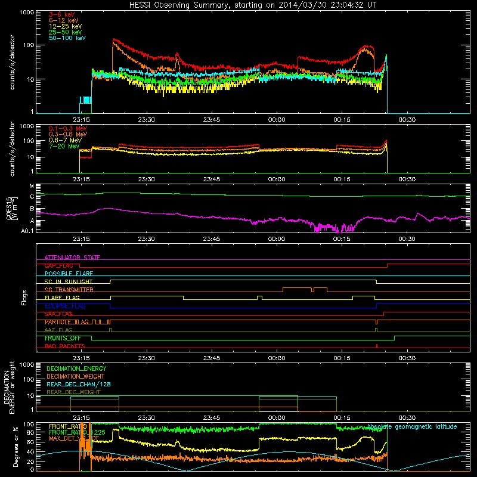
Task: Click the DECIMATION_WEIGHT legend label
Action: point(76,376)
